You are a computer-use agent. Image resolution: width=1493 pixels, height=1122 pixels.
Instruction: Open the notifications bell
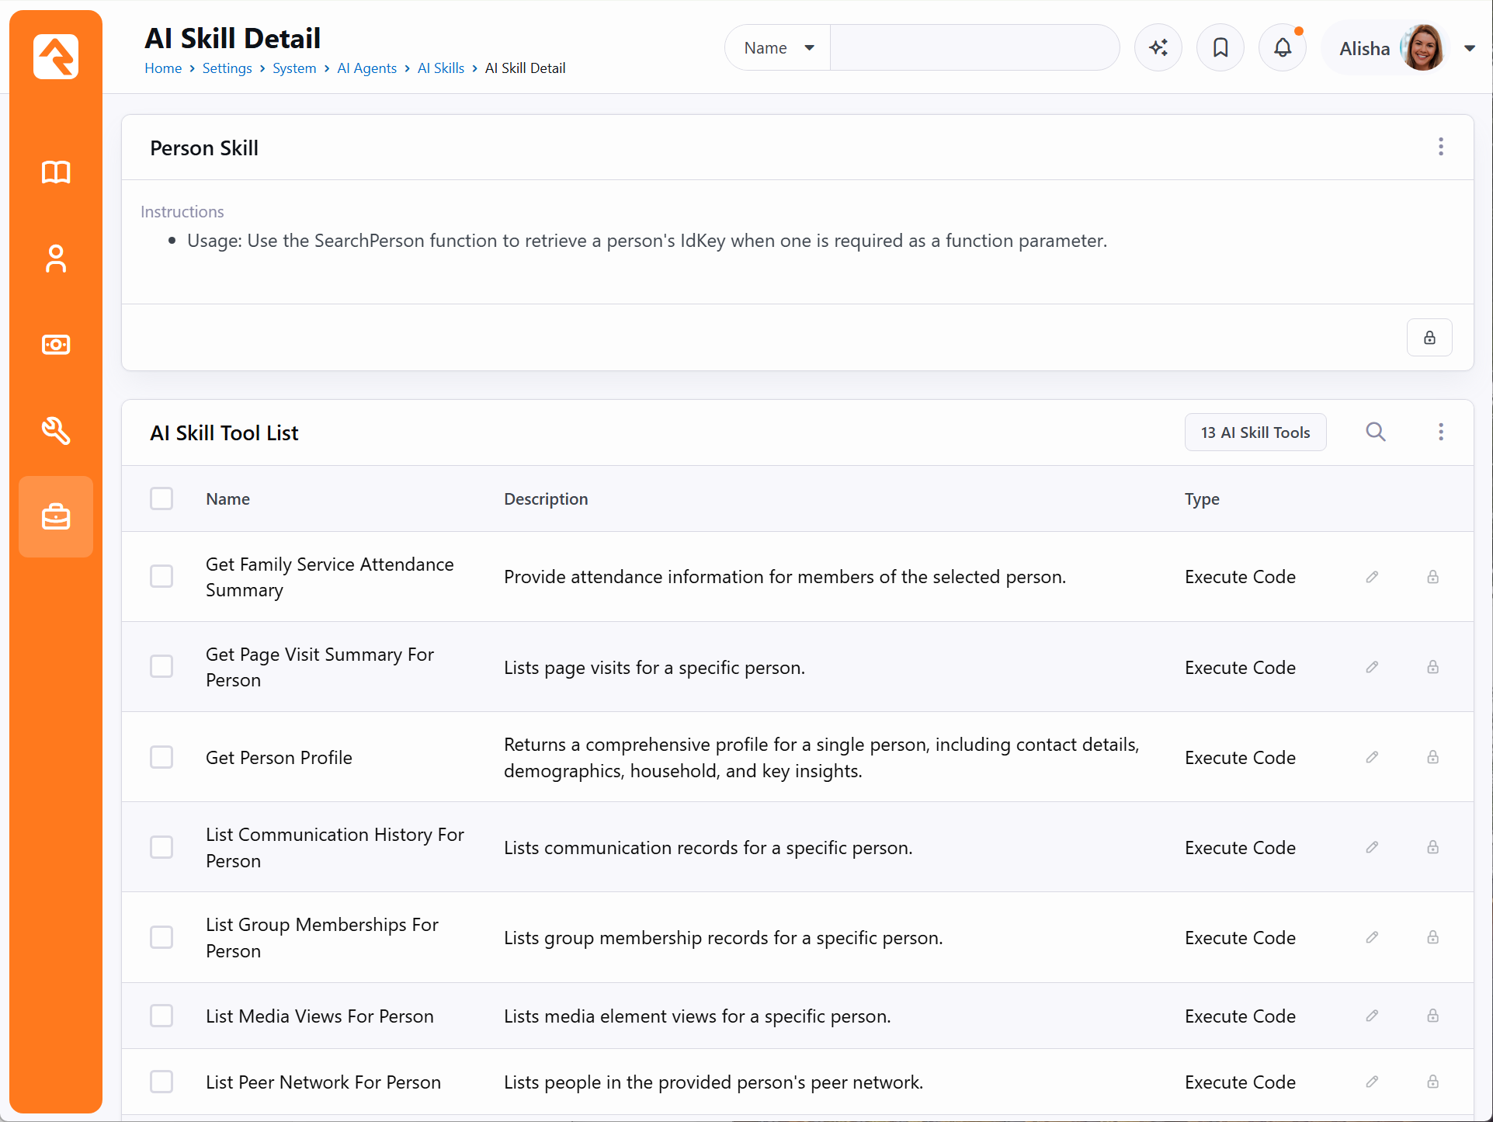(x=1283, y=48)
